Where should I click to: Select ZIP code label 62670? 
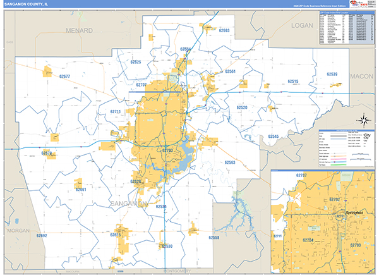(x=47, y=154)
